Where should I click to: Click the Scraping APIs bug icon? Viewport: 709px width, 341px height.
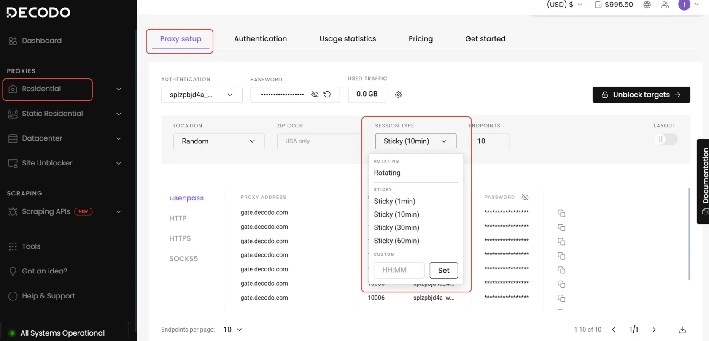pos(13,211)
